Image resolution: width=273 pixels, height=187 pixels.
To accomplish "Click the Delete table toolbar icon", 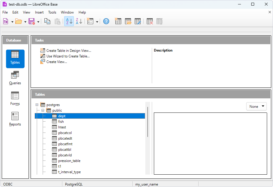I will (150, 21).
